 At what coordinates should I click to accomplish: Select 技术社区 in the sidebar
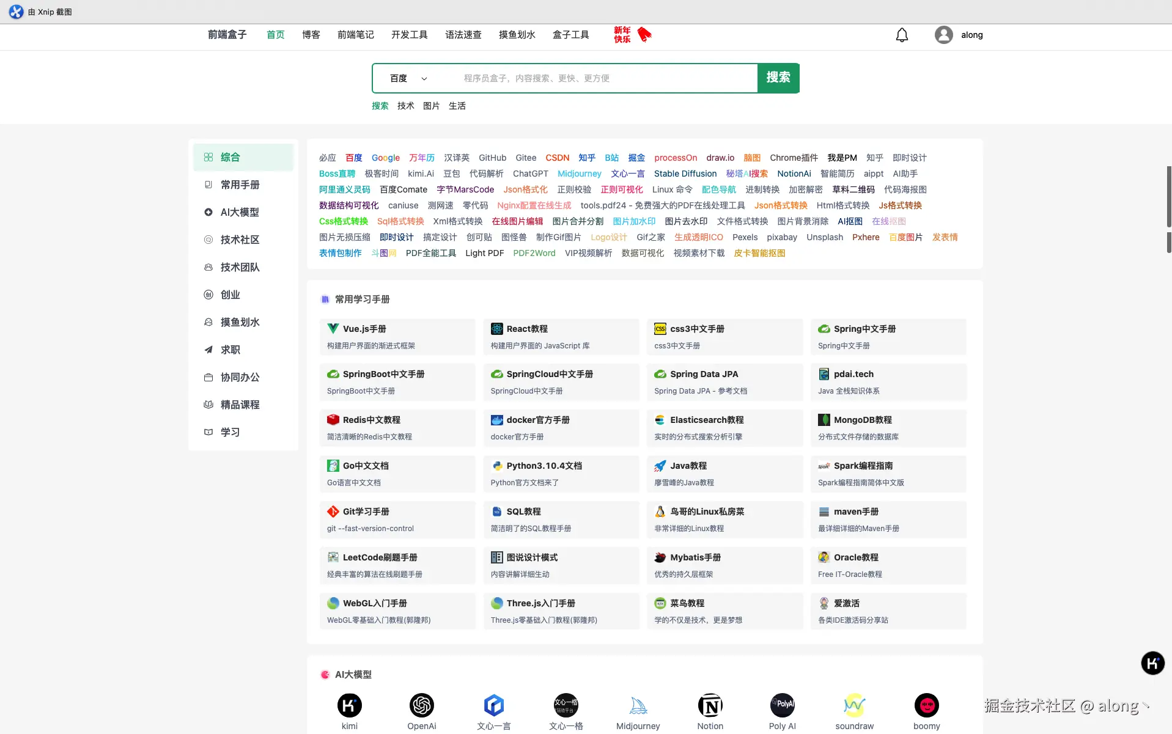point(243,240)
